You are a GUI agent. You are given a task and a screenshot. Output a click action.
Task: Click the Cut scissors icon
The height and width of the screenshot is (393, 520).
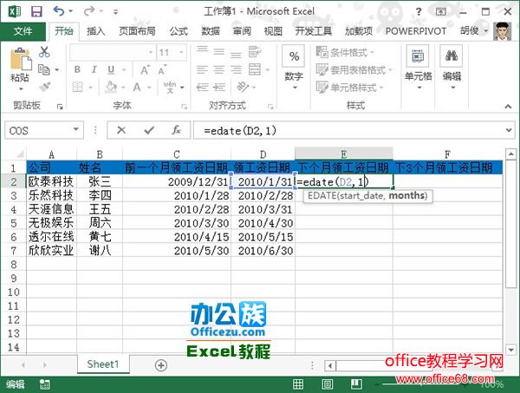pos(44,52)
